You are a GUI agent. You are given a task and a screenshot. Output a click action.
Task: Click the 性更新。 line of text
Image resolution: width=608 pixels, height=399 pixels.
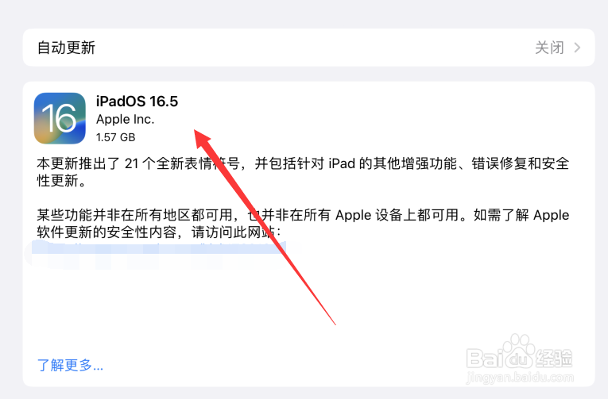coord(62,181)
